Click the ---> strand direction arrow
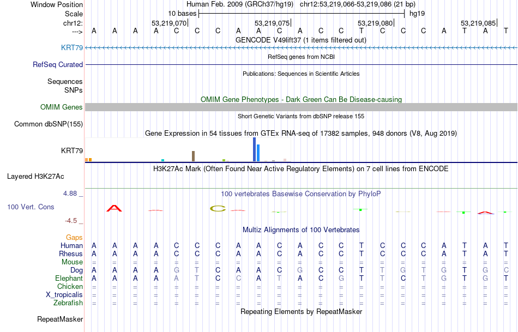 click(x=77, y=32)
